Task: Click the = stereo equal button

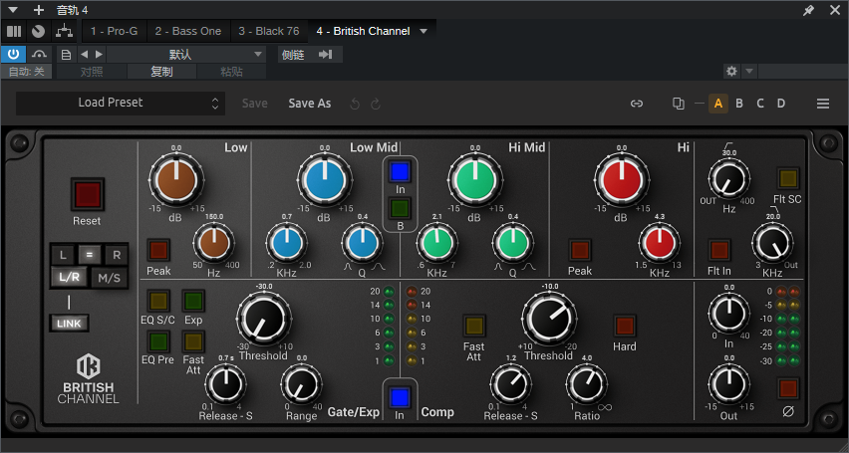Action: click(90, 254)
